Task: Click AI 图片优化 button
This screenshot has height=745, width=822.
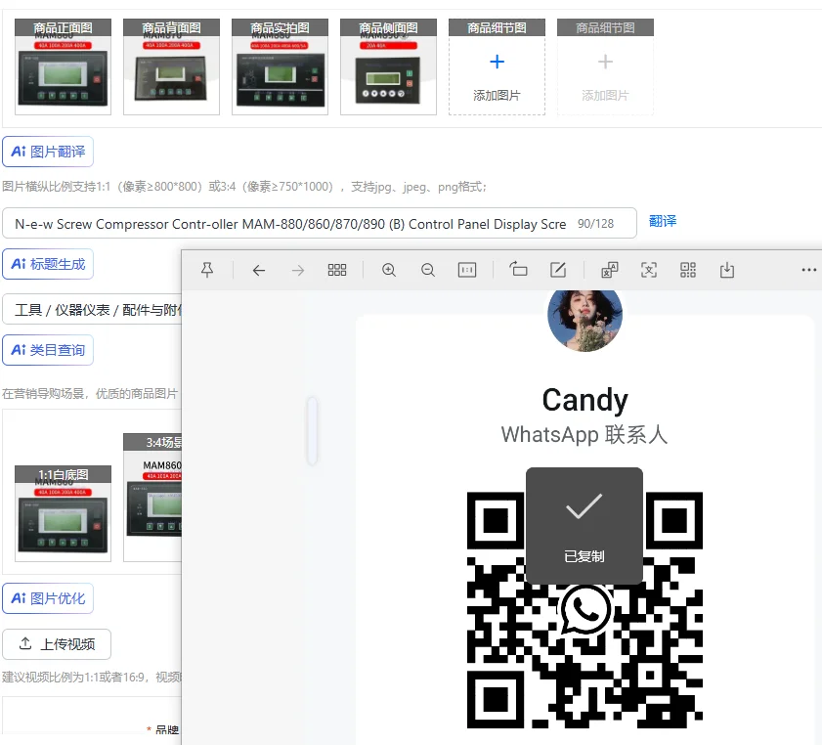Action: coord(48,598)
